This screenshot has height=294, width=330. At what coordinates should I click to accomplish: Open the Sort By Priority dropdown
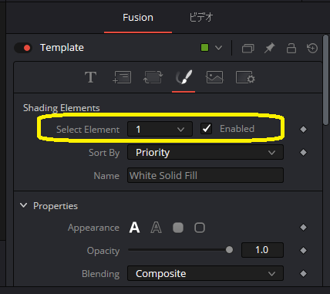pos(205,152)
